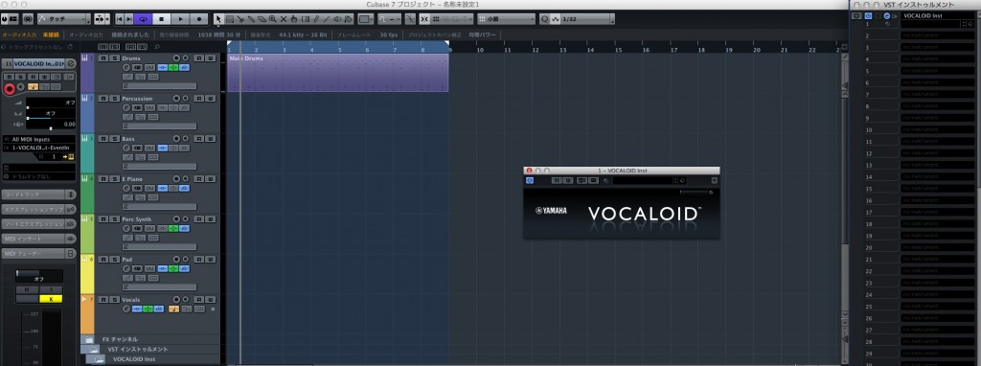Click the go to previous marker button
The height and width of the screenshot is (366, 981).
(119, 19)
